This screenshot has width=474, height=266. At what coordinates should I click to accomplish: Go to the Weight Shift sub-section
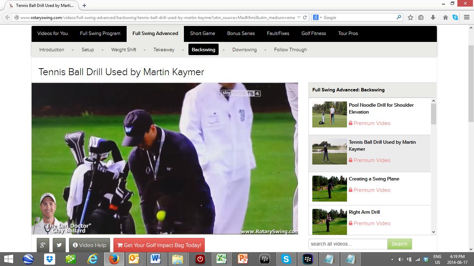point(124,50)
